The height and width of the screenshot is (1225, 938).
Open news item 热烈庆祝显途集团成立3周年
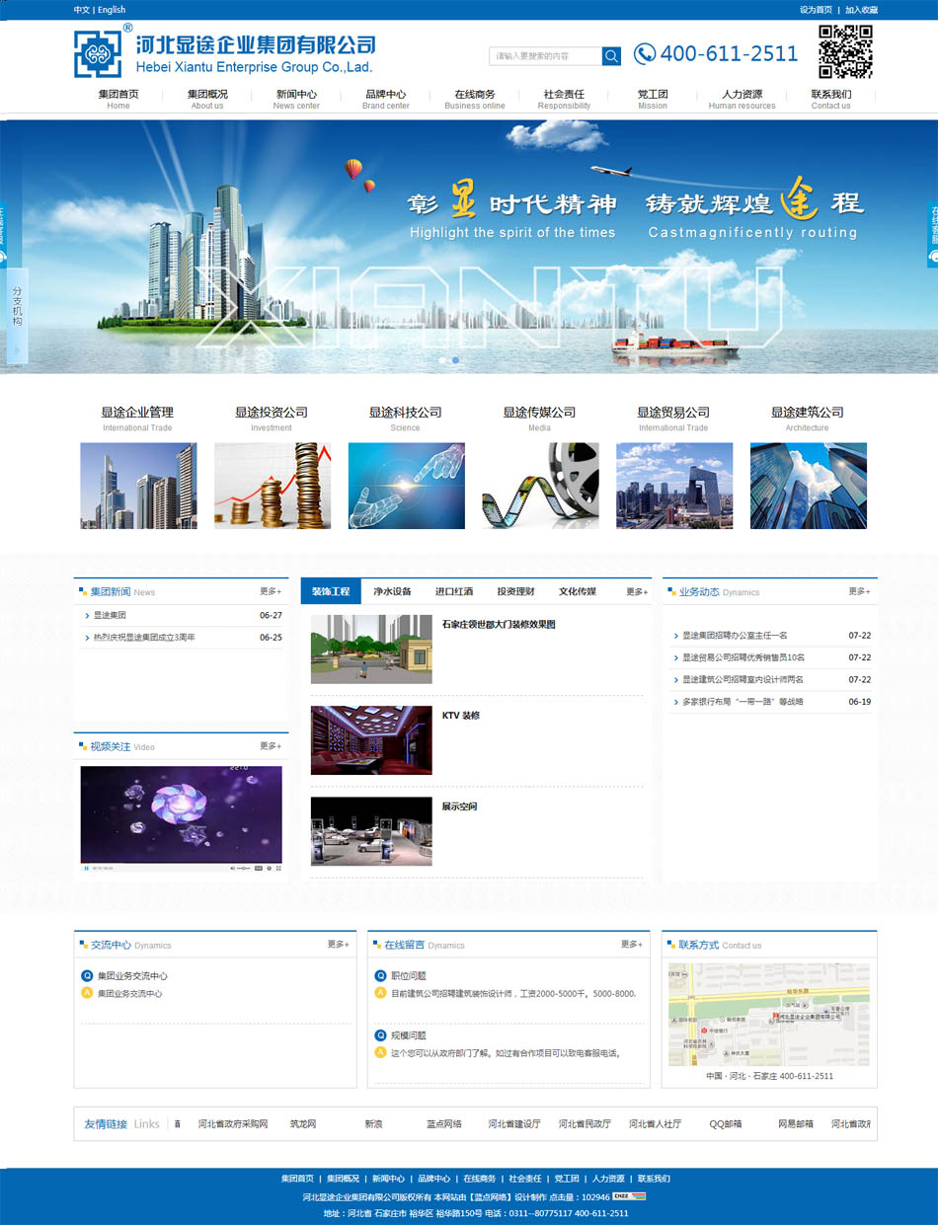[x=144, y=638]
